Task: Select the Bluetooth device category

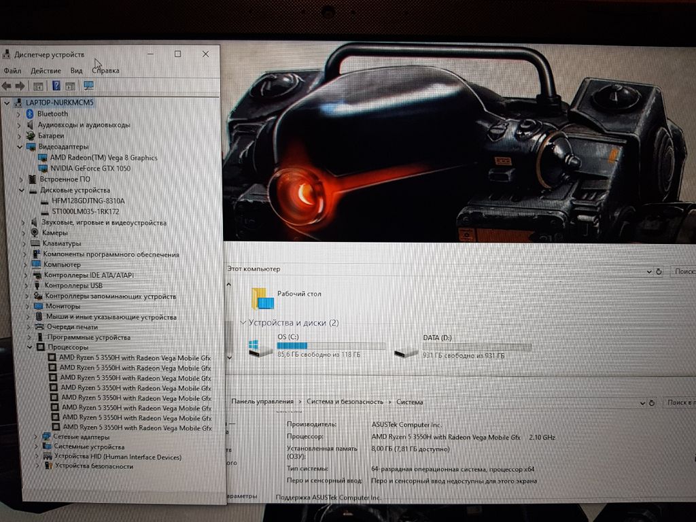Action: [x=52, y=114]
